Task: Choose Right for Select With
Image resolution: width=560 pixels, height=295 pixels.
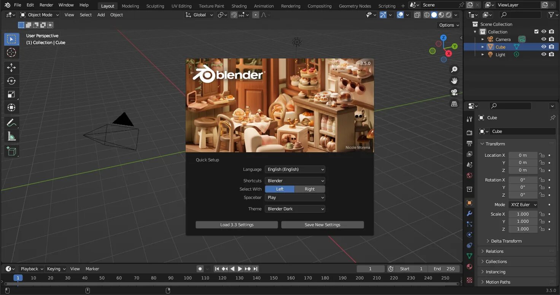Action: point(310,189)
